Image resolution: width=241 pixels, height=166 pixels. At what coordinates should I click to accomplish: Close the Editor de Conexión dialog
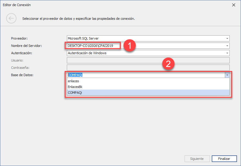click(x=234, y=5)
